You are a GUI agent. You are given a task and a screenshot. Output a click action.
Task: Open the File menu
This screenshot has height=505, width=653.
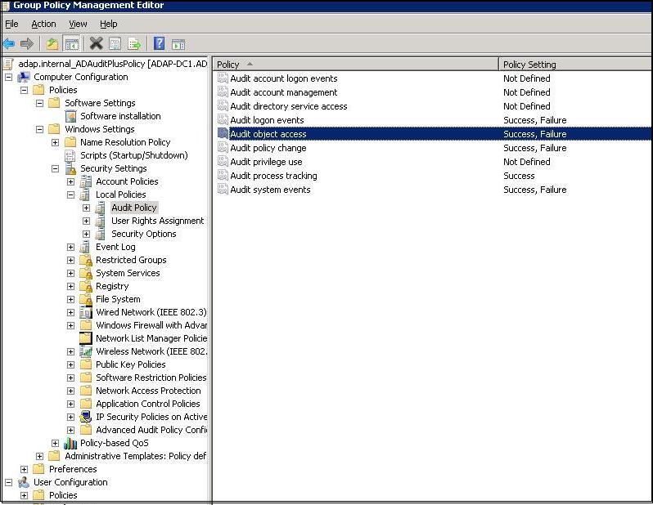pos(11,25)
